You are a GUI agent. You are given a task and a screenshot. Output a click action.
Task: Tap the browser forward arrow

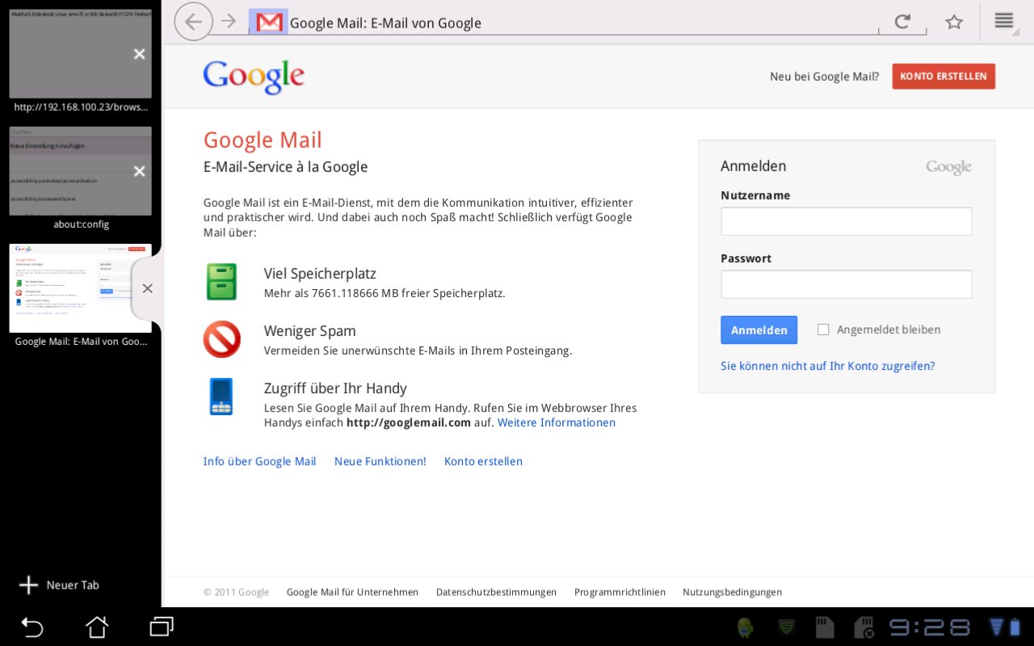coord(229,21)
